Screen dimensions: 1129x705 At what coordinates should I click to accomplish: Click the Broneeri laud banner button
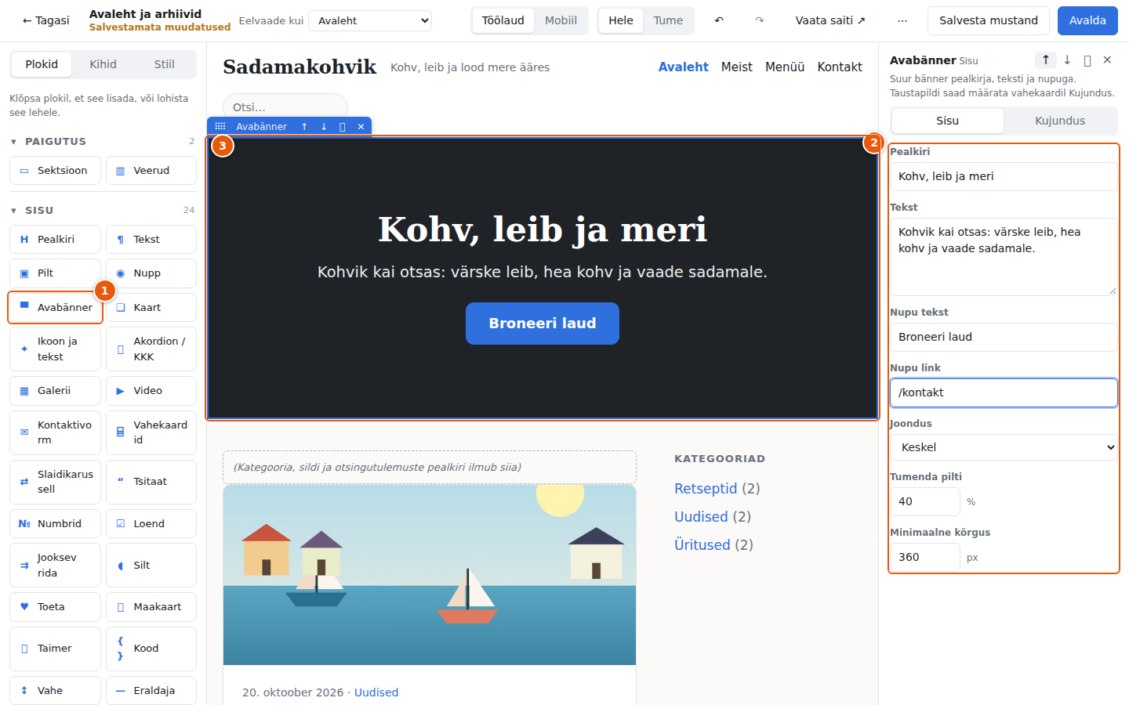(x=543, y=324)
